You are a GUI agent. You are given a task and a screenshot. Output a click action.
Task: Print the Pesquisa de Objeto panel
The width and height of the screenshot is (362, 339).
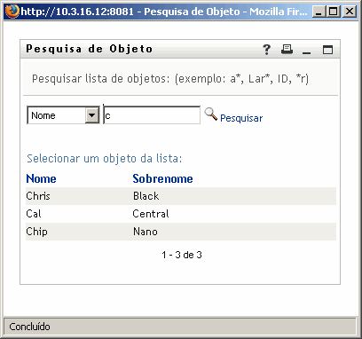coord(287,49)
